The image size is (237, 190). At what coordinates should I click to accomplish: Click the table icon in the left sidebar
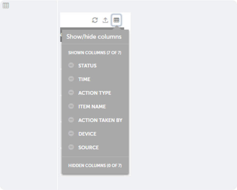6,6
